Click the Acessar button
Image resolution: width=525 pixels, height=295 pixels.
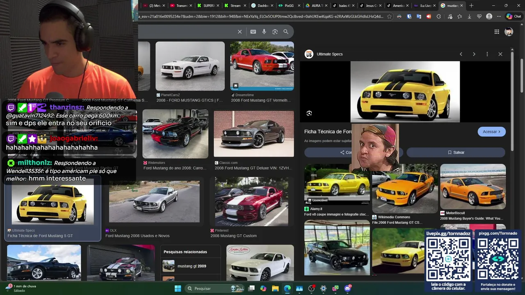(491, 132)
